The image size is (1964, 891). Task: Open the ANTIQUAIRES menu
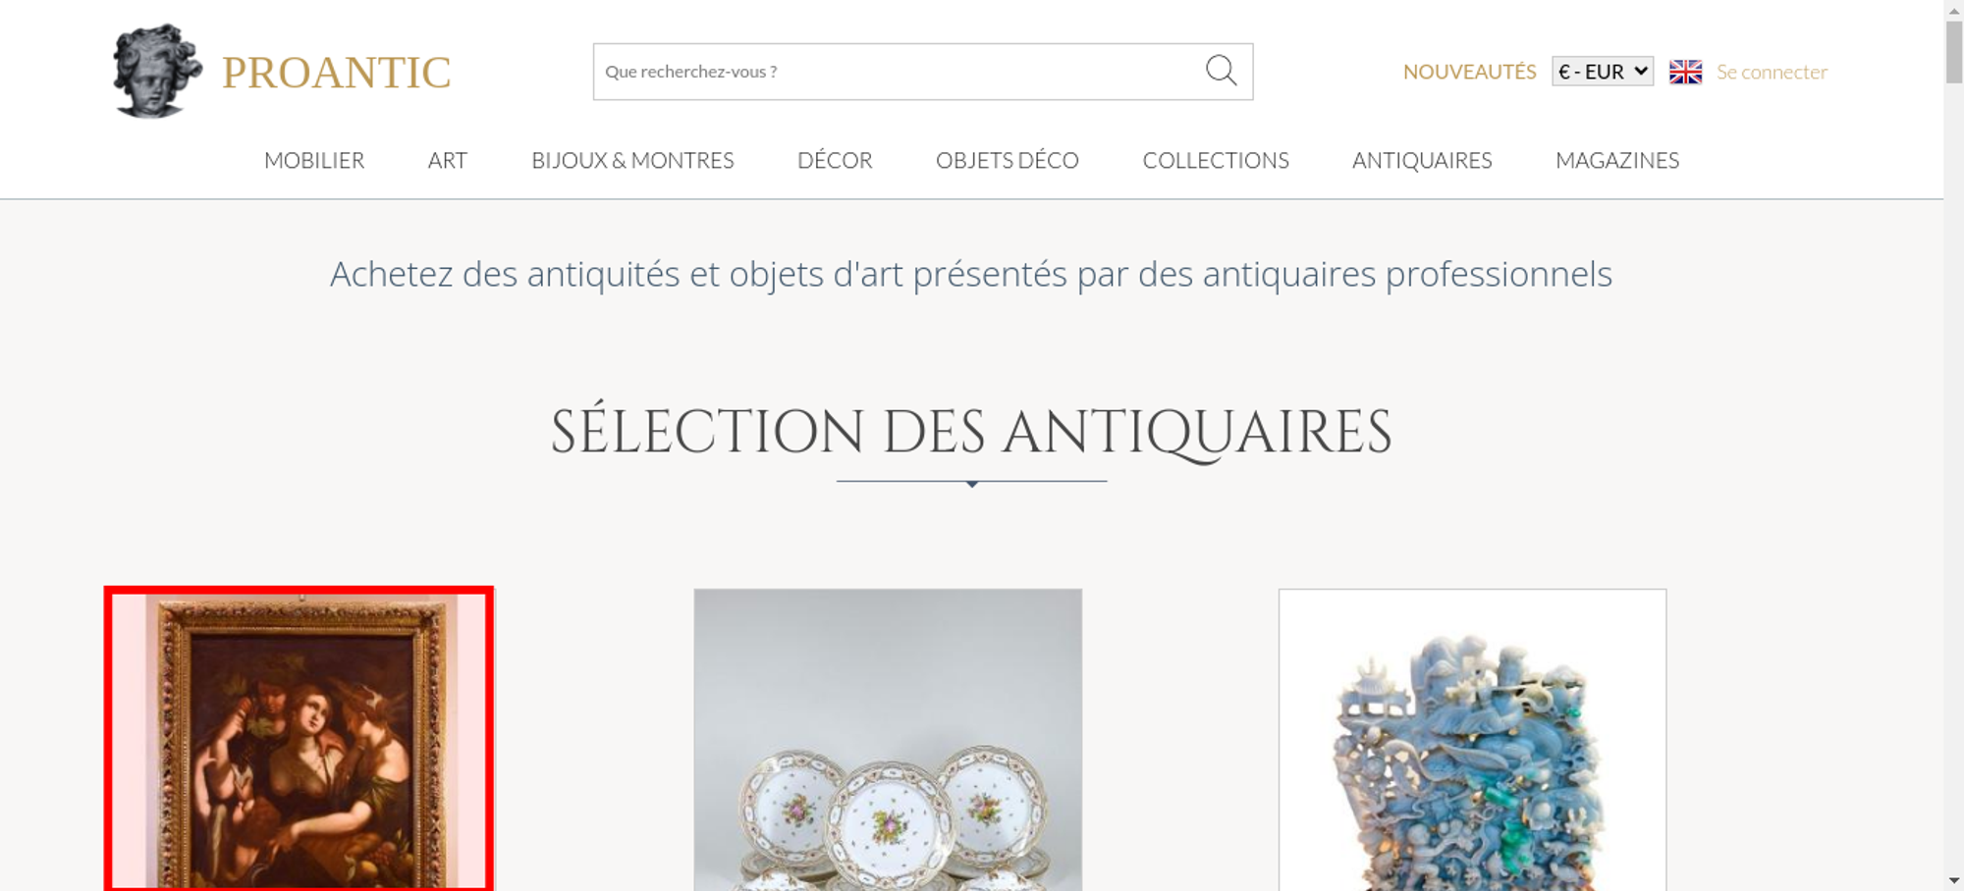point(1422,160)
